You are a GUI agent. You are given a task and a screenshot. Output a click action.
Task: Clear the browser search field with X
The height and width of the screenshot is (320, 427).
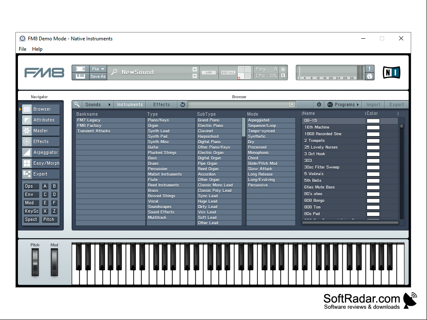point(292,104)
